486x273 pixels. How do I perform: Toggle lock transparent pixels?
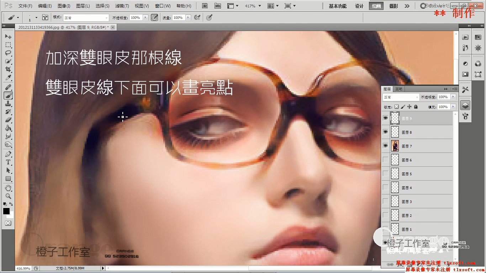(397, 107)
